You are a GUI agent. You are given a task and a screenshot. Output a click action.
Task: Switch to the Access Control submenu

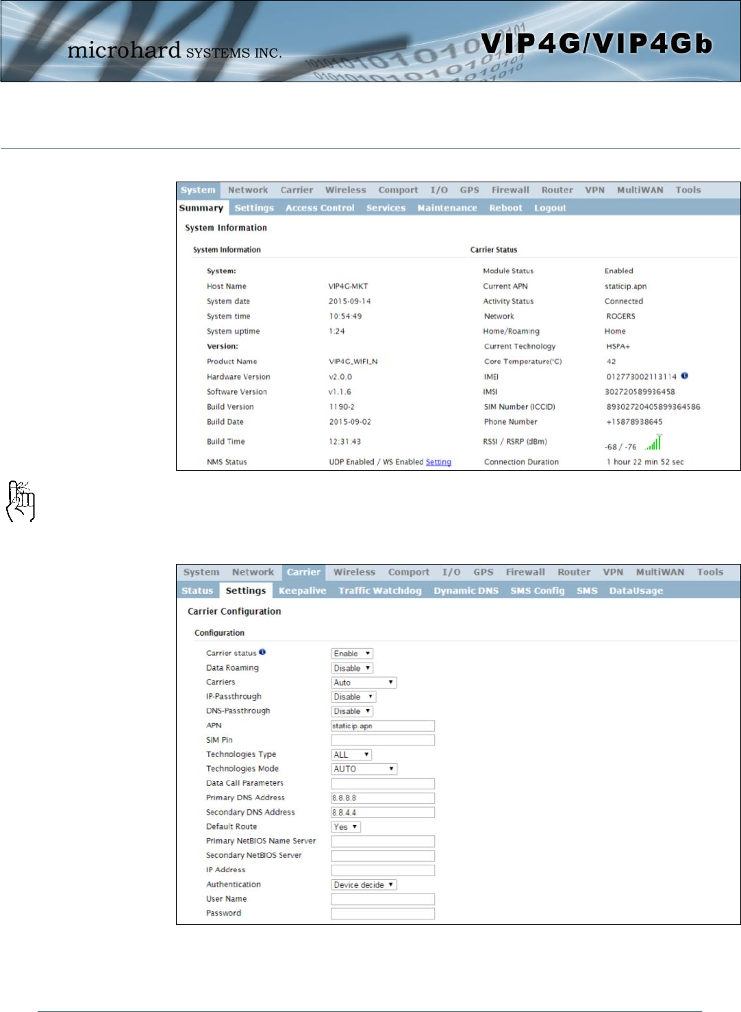pyautogui.click(x=320, y=208)
